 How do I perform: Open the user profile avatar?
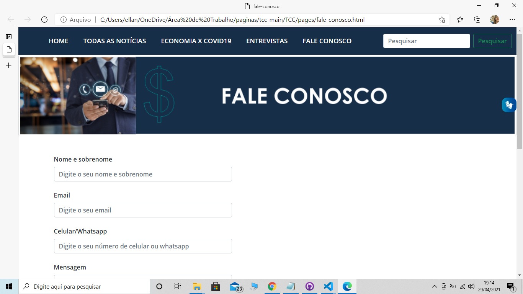click(495, 20)
